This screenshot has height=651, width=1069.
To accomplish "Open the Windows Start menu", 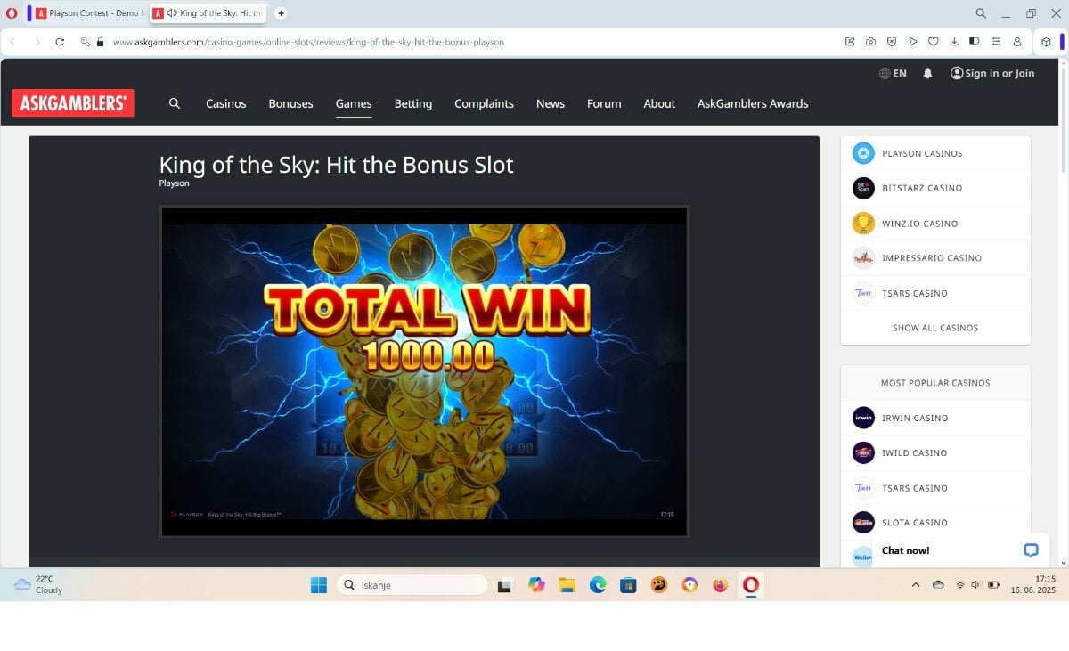I will [319, 585].
